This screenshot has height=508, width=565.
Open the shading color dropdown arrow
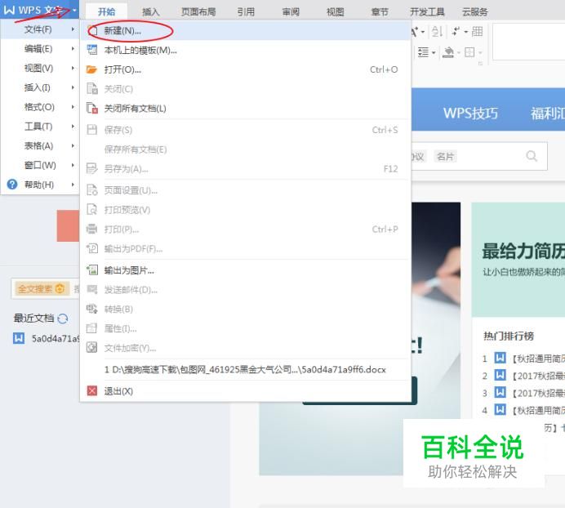pos(459,53)
